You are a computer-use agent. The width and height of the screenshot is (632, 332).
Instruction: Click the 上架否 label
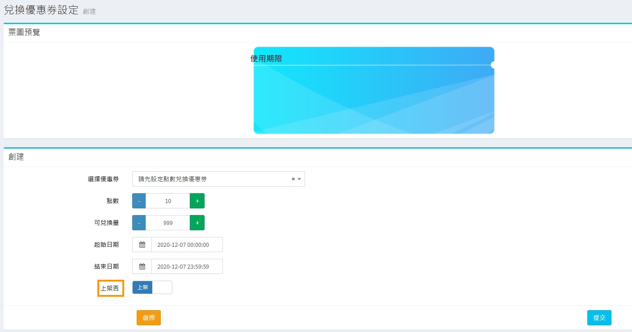tap(110, 288)
